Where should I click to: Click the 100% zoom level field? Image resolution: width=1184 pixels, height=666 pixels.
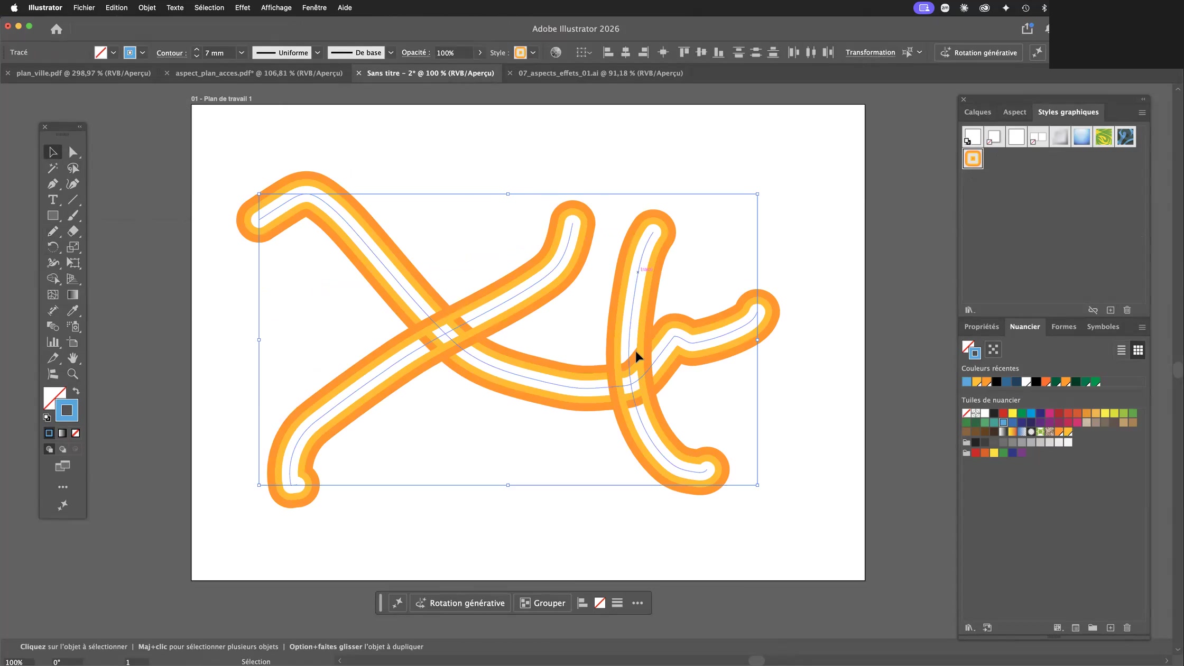(14, 662)
